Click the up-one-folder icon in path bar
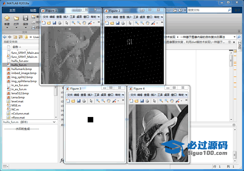 (x=15, y=37)
